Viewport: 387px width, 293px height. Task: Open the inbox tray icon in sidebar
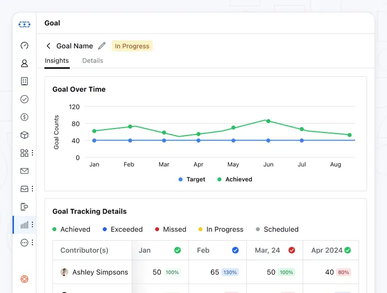point(24,189)
